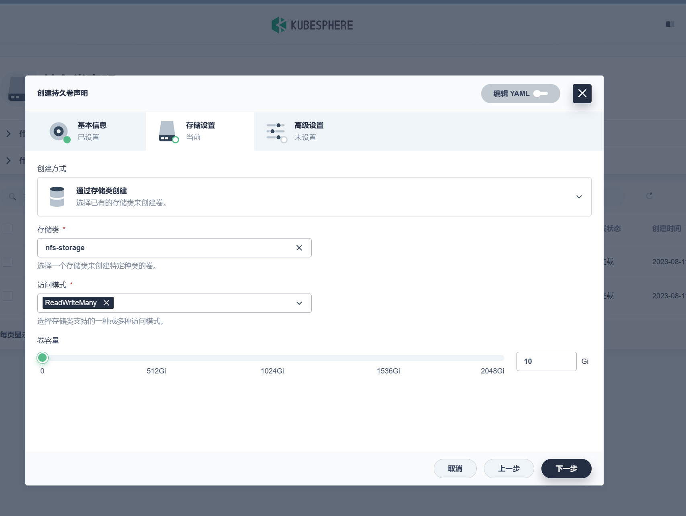Click the 上一步 button

point(509,469)
